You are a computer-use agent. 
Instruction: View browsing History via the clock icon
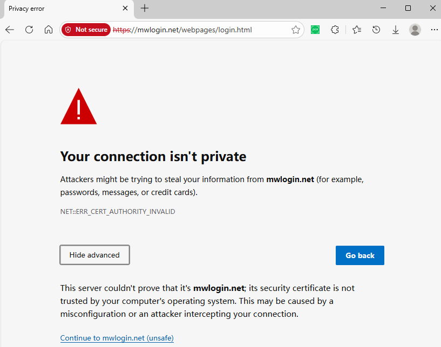(x=376, y=30)
